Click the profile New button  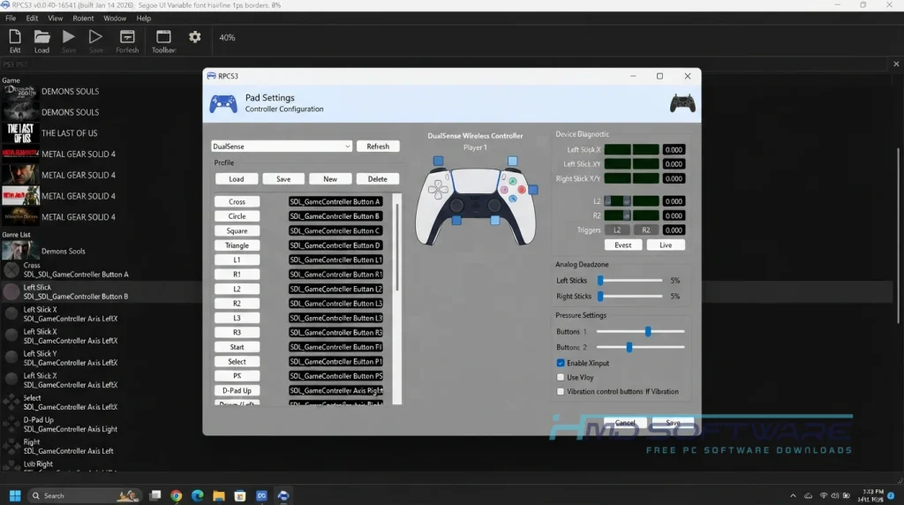pos(330,179)
